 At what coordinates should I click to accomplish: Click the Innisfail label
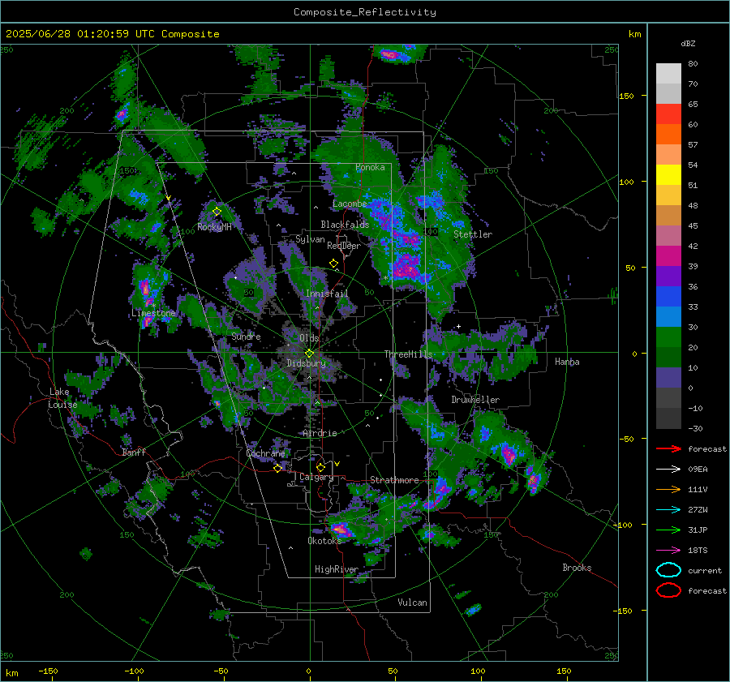coord(327,294)
